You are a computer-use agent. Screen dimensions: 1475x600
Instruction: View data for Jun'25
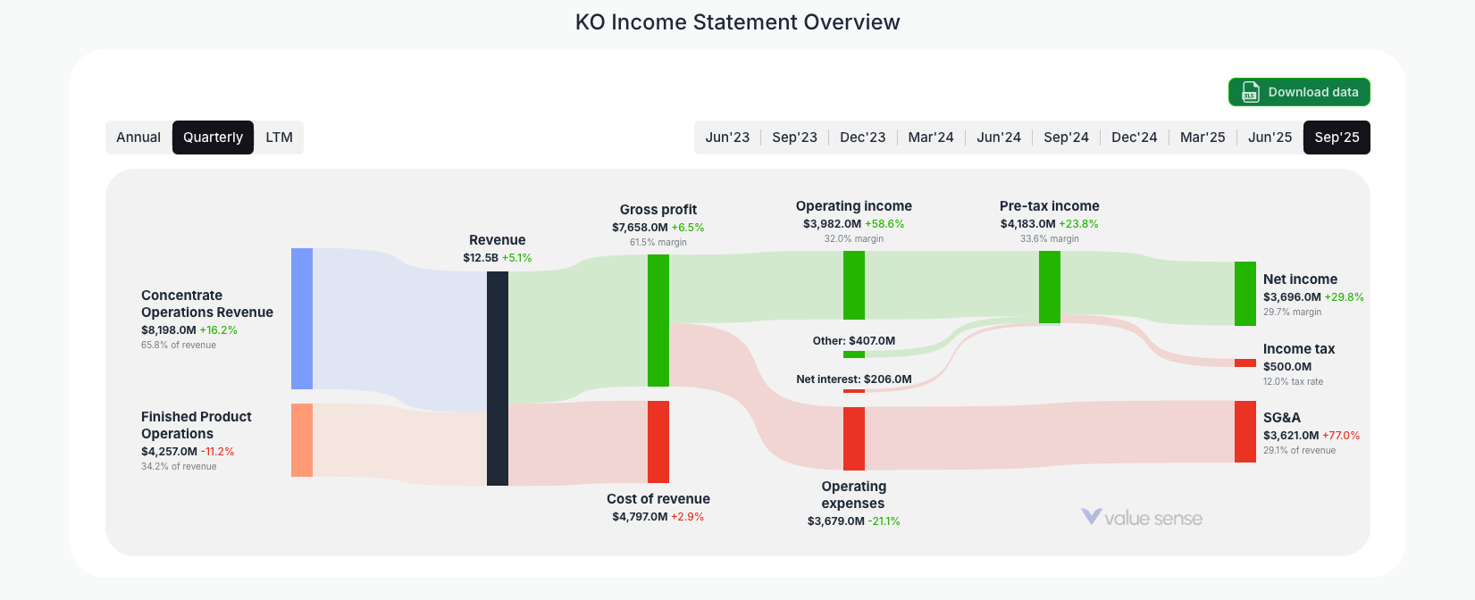[x=1270, y=137]
